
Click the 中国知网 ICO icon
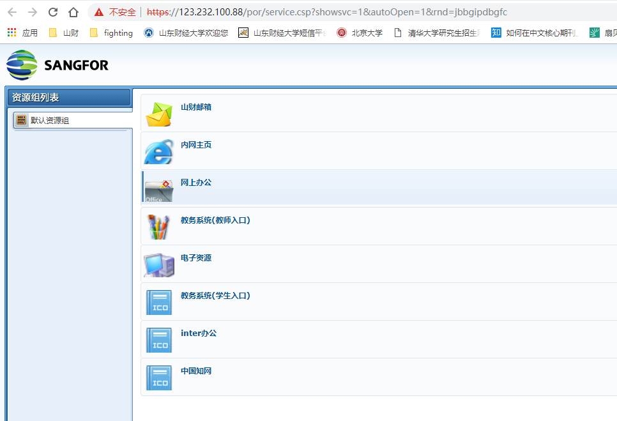pyautogui.click(x=158, y=378)
